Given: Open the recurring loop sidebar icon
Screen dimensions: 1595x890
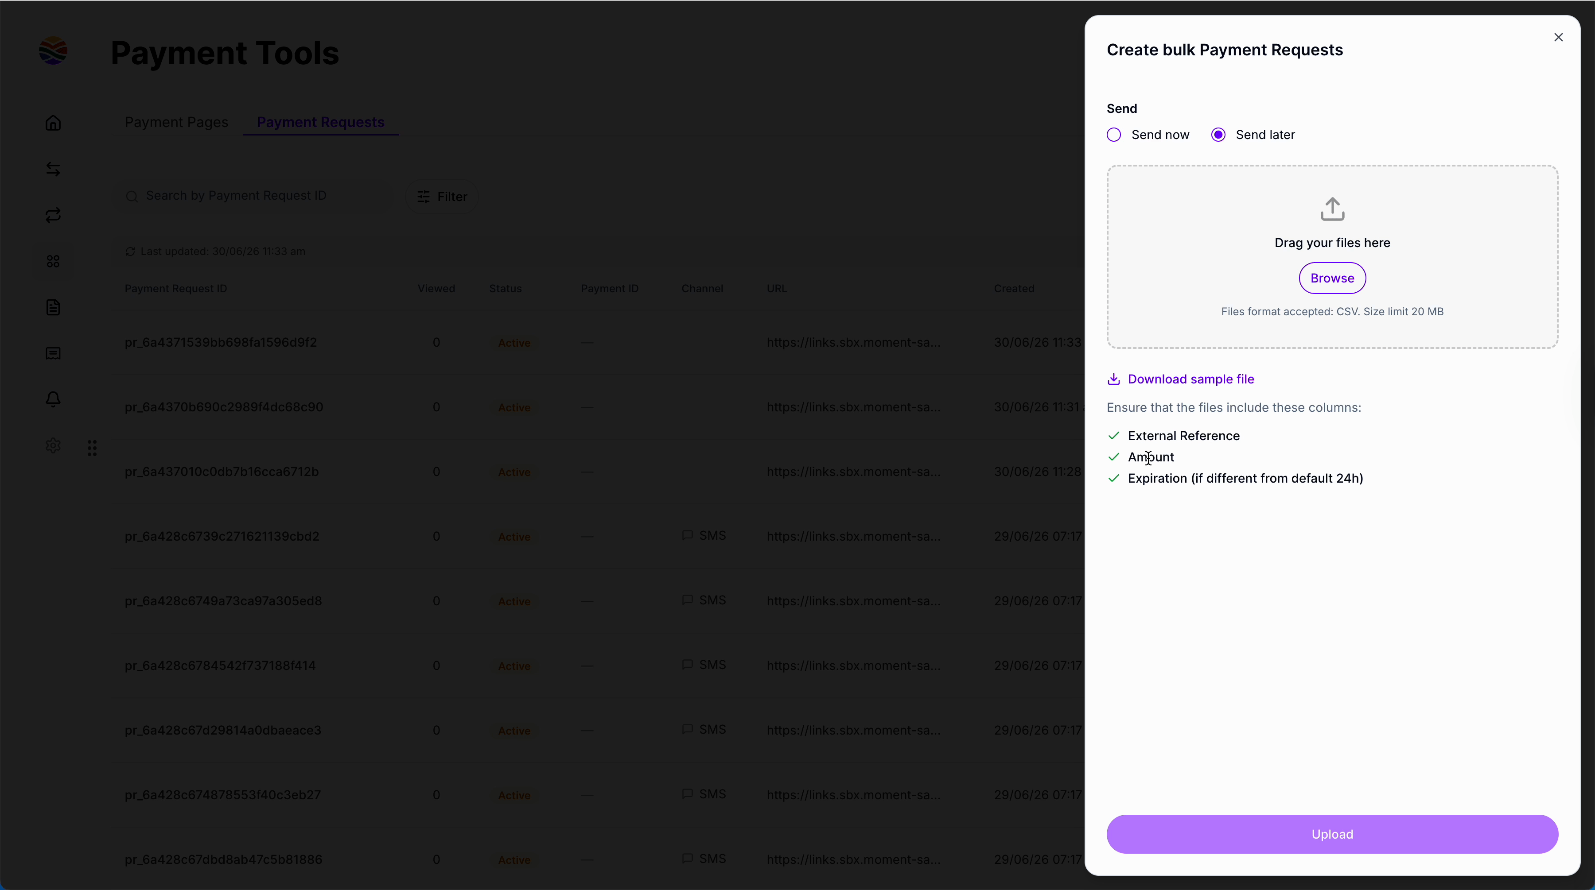Looking at the screenshot, I should pos(53,215).
